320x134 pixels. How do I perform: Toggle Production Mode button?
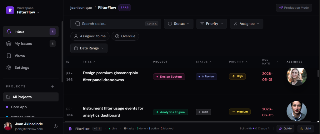[x=294, y=8]
